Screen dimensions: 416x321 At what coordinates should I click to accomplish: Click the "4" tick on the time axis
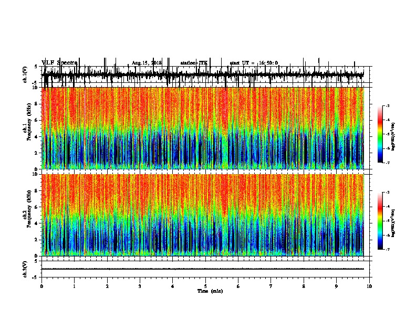173,286
